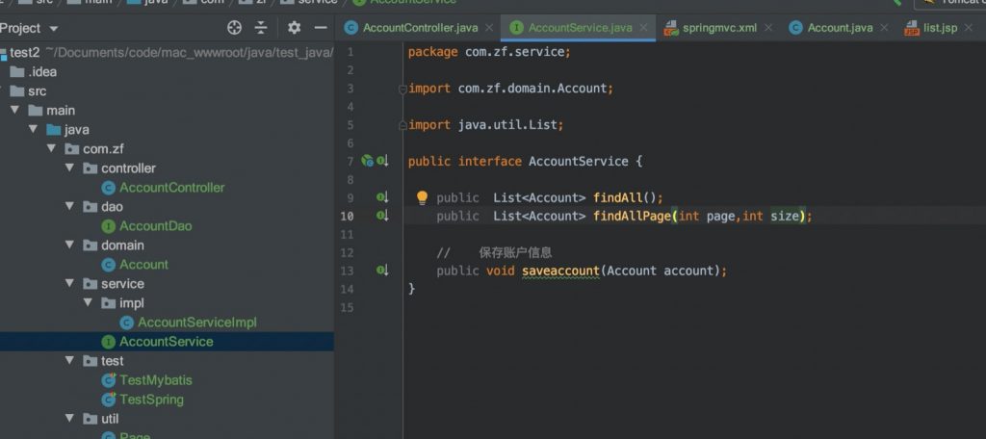
Task: Switch to list.jsp tab
Action: click(x=940, y=28)
